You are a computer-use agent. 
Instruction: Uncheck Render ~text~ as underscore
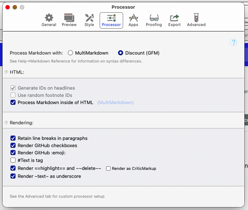pyautogui.click(x=13, y=176)
